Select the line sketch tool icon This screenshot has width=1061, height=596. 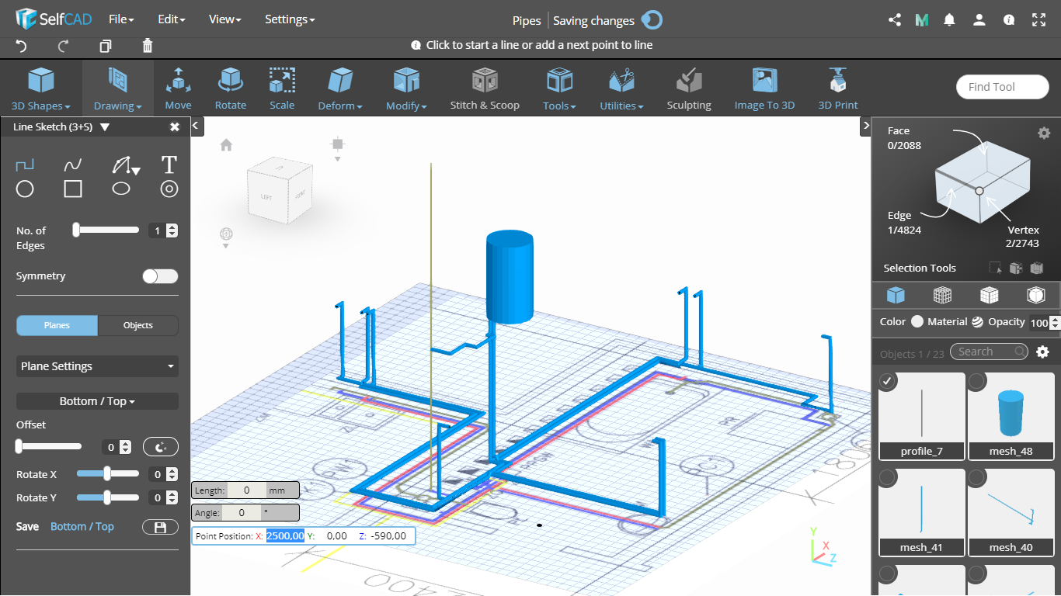(25, 165)
